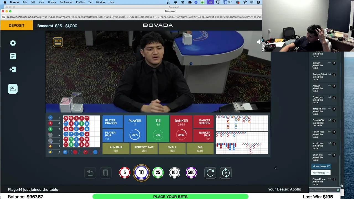The width and height of the screenshot is (354, 199).
Task: Select the 500 chip
Action: (x=191, y=172)
